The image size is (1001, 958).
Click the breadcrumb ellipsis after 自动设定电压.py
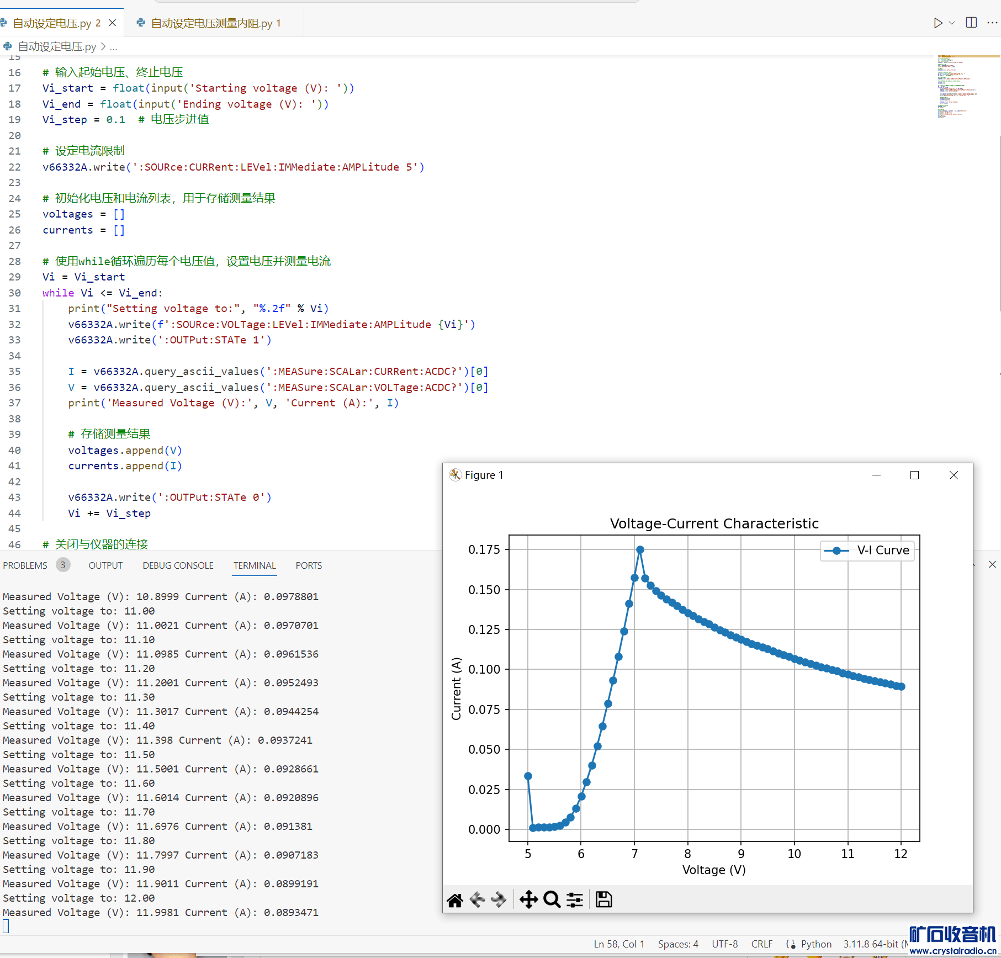click(x=114, y=47)
